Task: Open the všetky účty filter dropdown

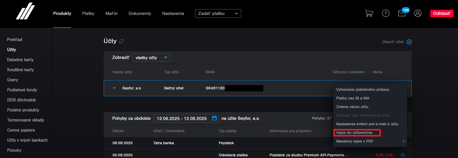Action: 151,57
